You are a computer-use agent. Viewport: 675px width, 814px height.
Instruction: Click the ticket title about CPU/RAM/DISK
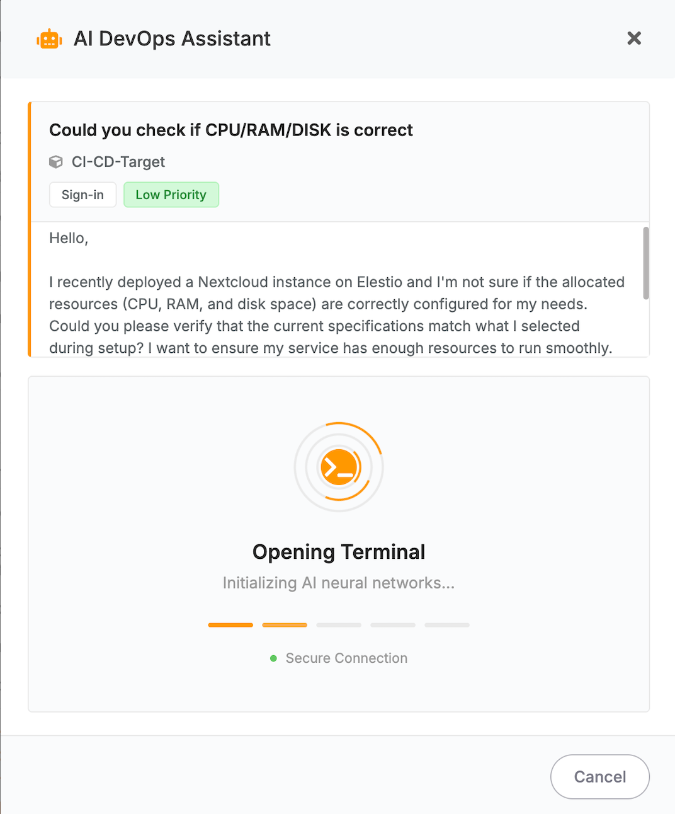point(231,130)
